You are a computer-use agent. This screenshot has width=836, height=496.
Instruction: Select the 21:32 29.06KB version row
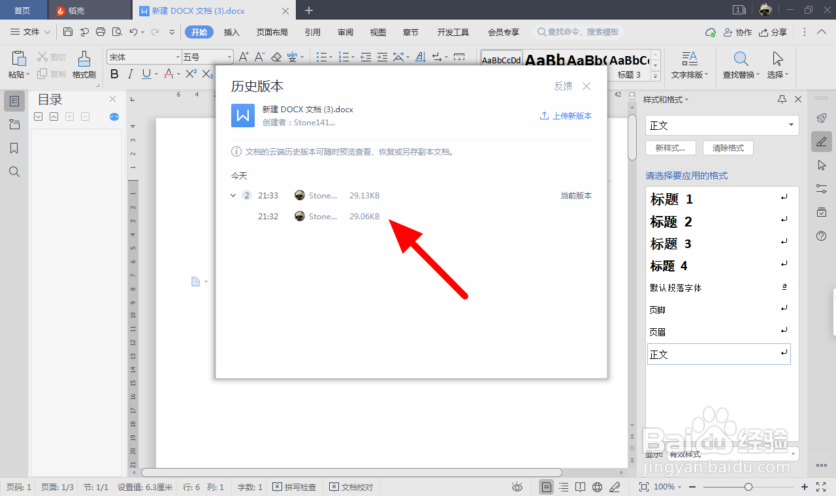coord(411,216)
